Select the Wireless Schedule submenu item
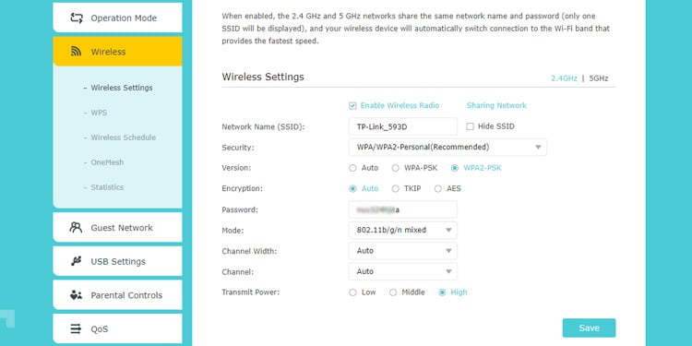The width and height of the screenshot is (692, 346). [123, 137]
